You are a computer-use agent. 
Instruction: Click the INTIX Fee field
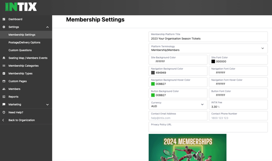238,105
